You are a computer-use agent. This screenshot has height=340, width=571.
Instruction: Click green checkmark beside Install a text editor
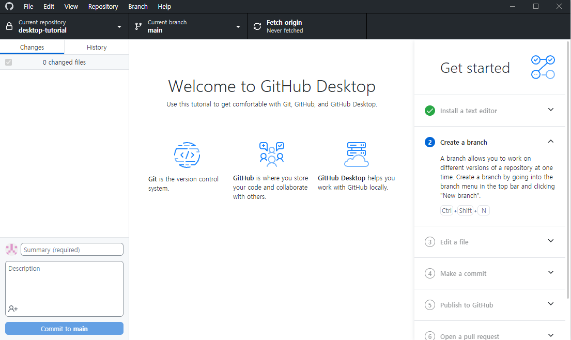430,111
